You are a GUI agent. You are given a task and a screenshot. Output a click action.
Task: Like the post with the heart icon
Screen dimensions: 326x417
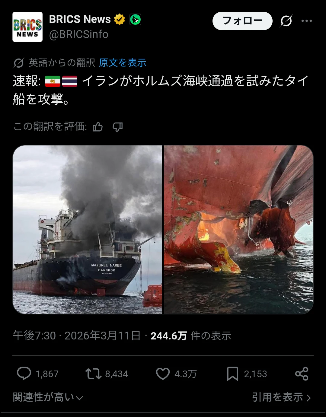click(163, 374)
